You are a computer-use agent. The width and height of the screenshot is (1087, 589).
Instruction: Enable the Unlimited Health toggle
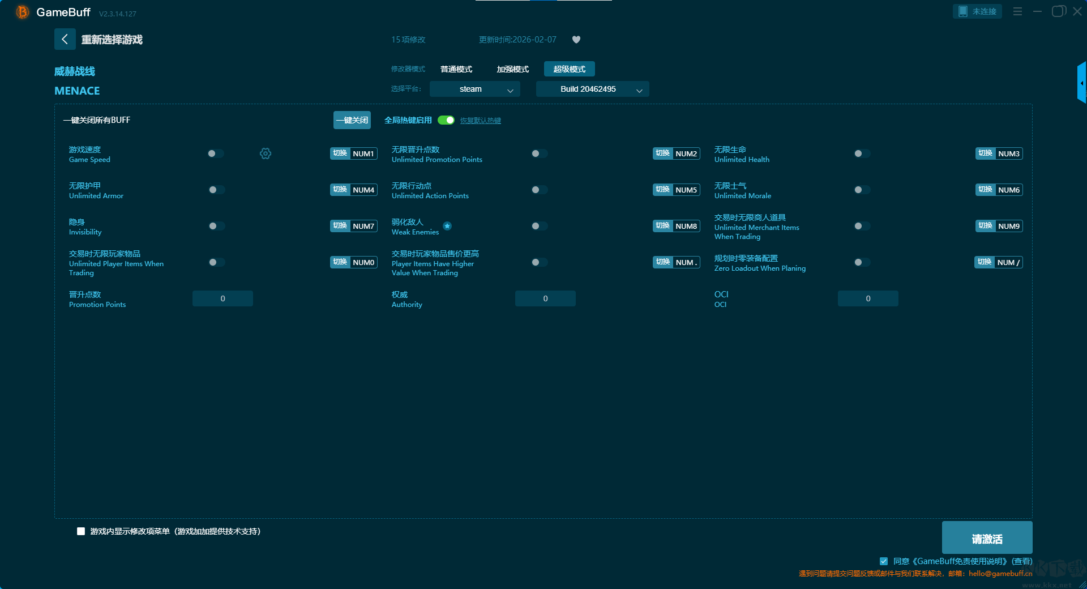(x=862, y=153)
